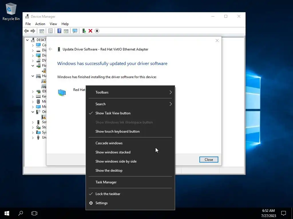Select the USB plug category icon
293x219 pixels.
38,137
